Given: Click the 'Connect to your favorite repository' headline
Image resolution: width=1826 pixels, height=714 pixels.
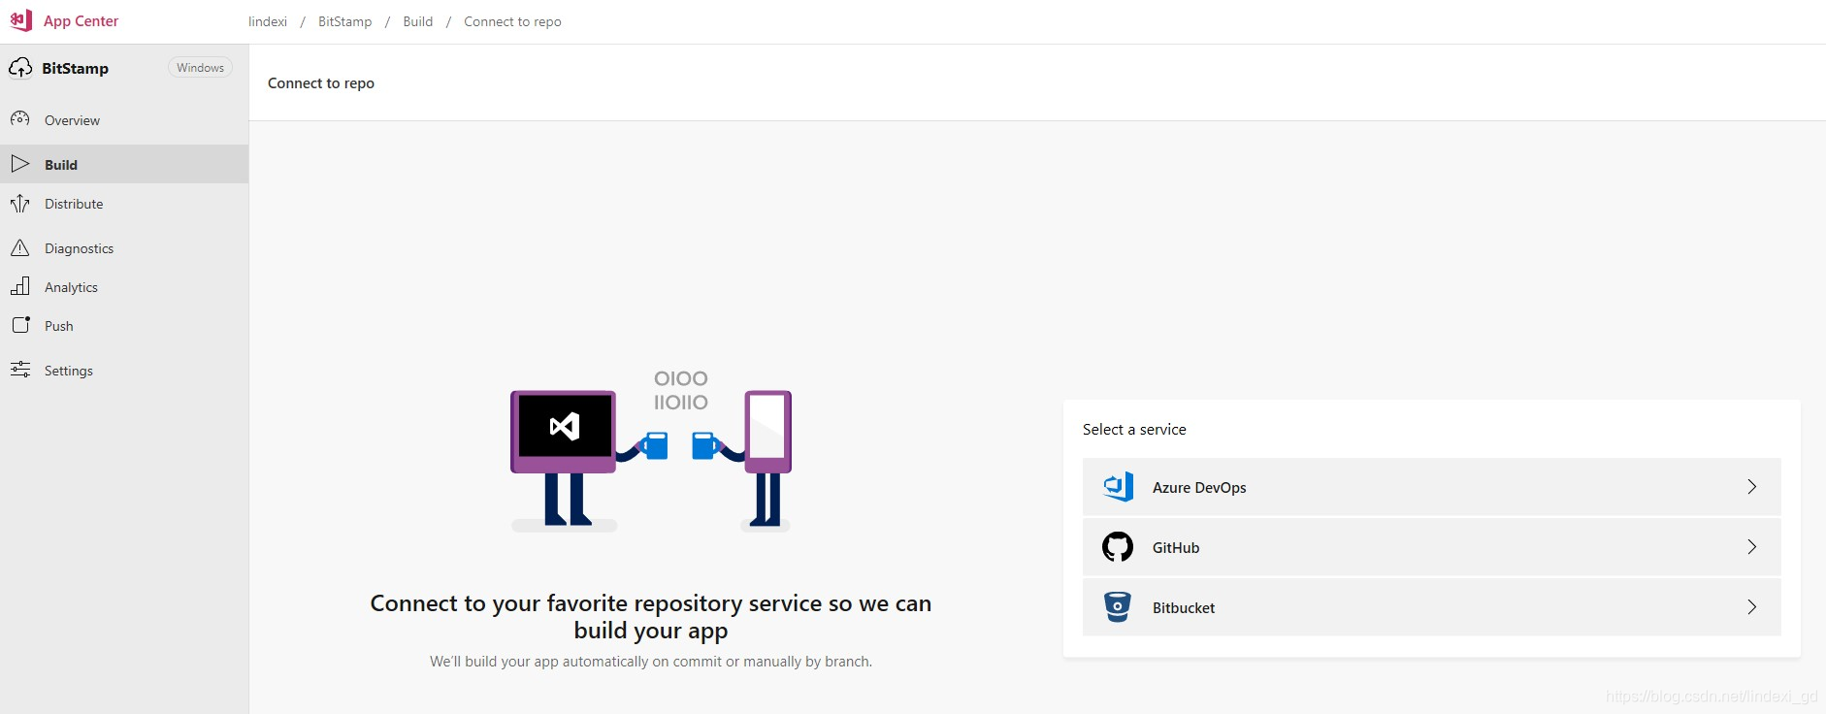Looking at the screenshot, I should pos(651,617).
